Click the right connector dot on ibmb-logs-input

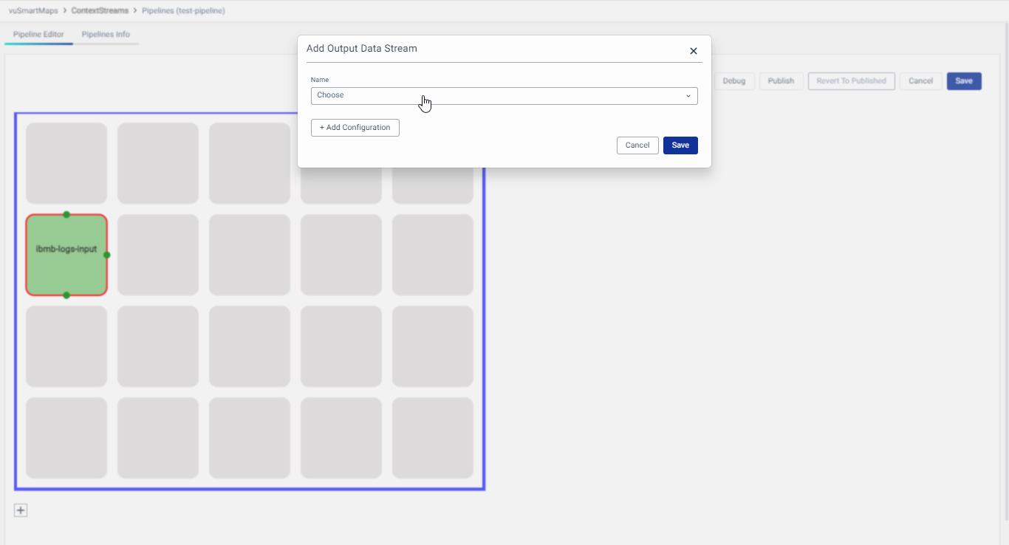tap(107, 255)
